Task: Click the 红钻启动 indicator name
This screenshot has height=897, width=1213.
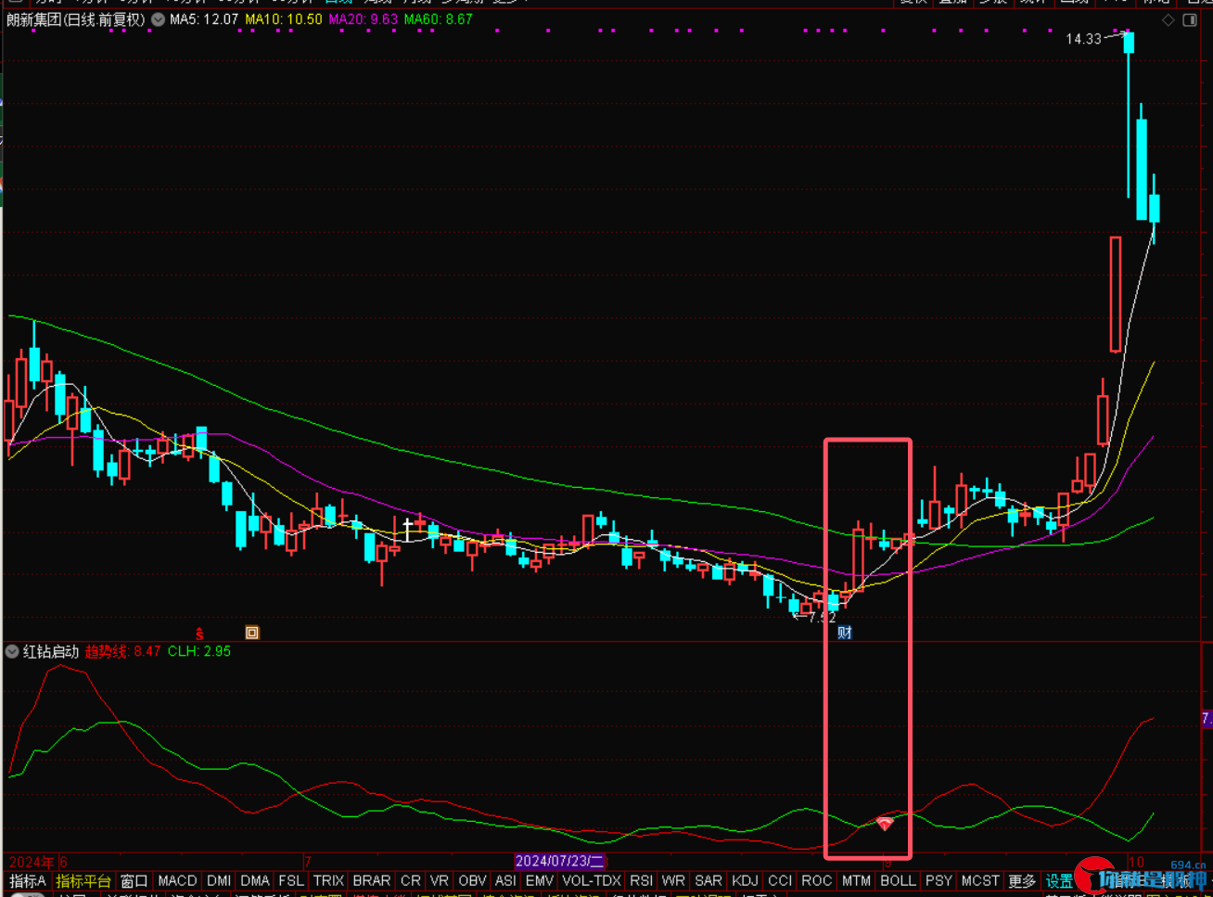Action: [51, 651]
